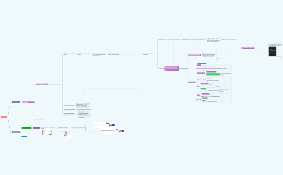Screen dimensions: 283x175
Task: Click the file name caption under dark screenshot
Action: click(x=275, y=57)
